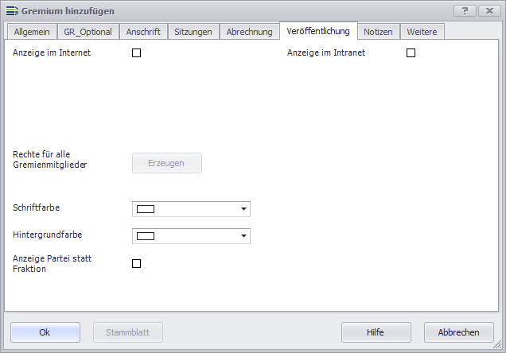Switch to the Weitere tab
The image size is (506, 353).
click(422, 32)
